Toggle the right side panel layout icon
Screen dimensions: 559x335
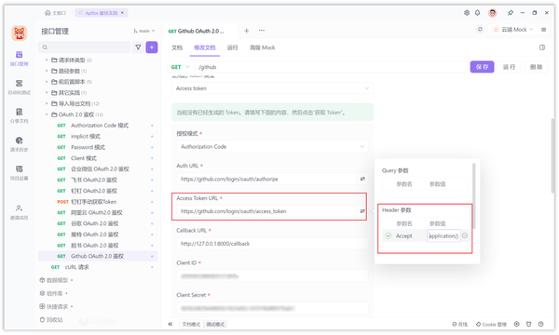(542, 47)
